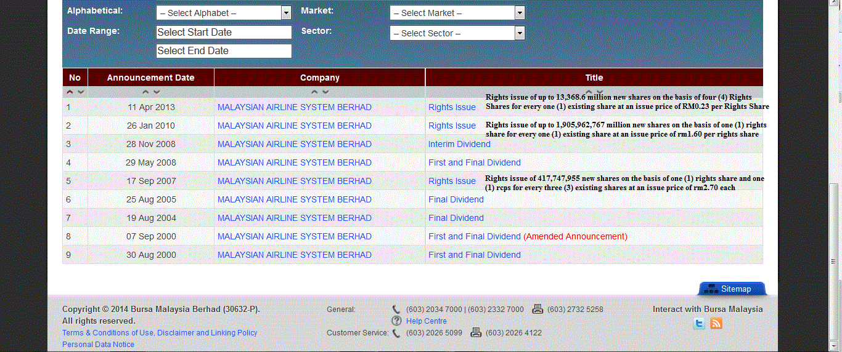Open Final Dividend announcement from 19 Aug 2004
This screenshot has width=842, height=352.
(456, 218)
